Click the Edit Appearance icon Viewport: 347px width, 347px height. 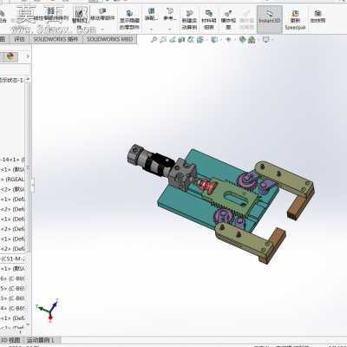[x=242, y=40]
